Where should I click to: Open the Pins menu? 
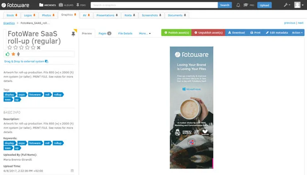[x=81, y=5]
